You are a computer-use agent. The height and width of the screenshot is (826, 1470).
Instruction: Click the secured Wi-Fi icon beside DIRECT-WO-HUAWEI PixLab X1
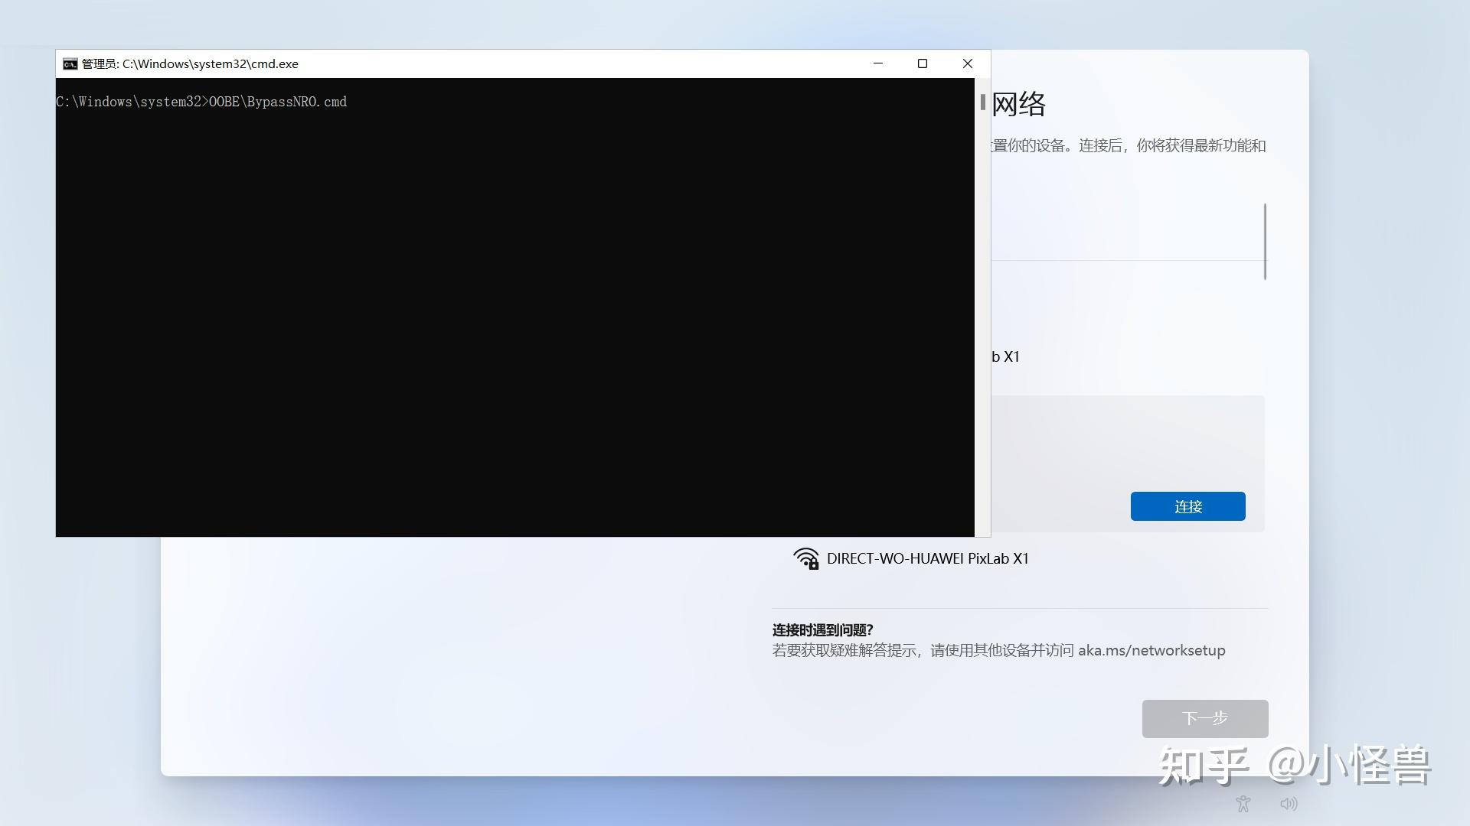point(806,558)
